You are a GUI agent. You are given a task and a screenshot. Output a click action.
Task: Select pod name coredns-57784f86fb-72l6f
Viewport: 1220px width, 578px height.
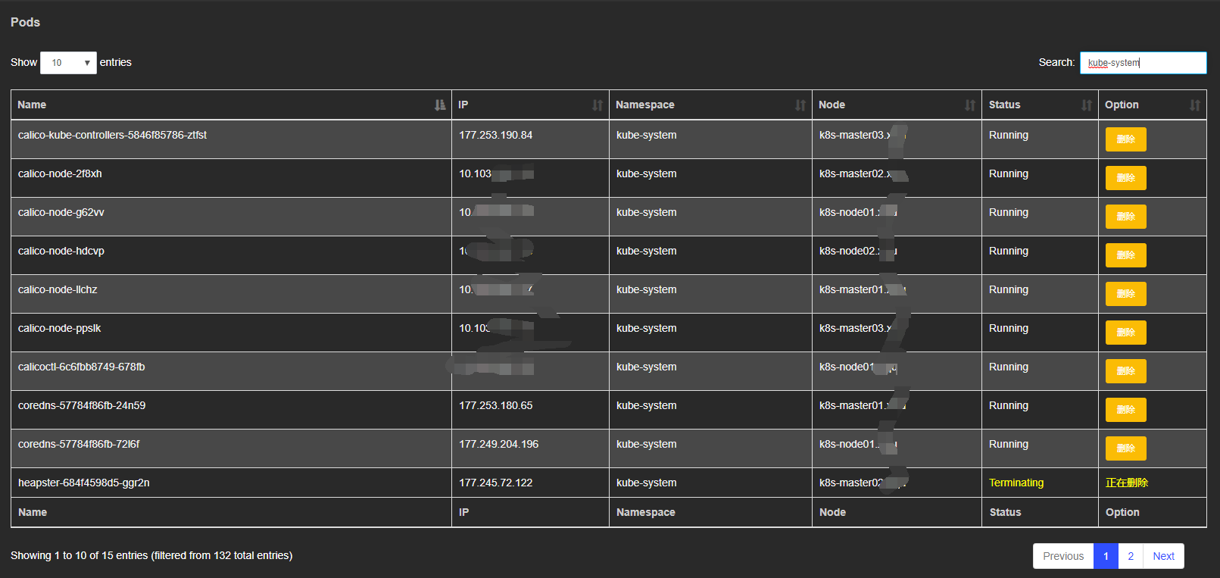pos(79,444)
